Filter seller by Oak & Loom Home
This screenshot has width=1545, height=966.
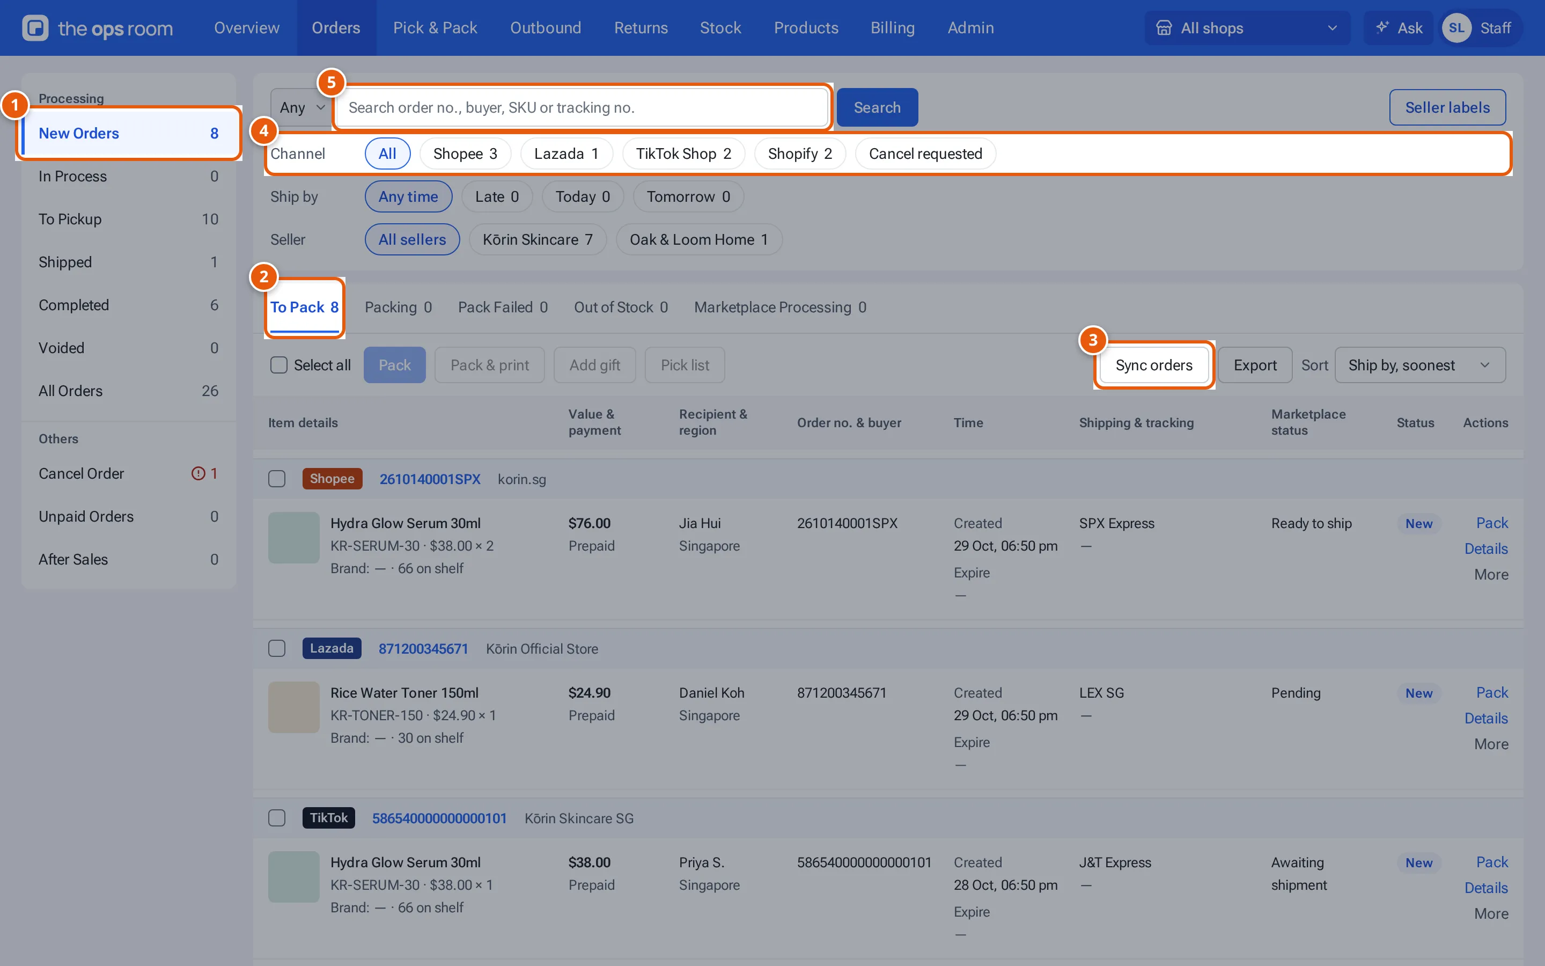[x=699, y=239]
